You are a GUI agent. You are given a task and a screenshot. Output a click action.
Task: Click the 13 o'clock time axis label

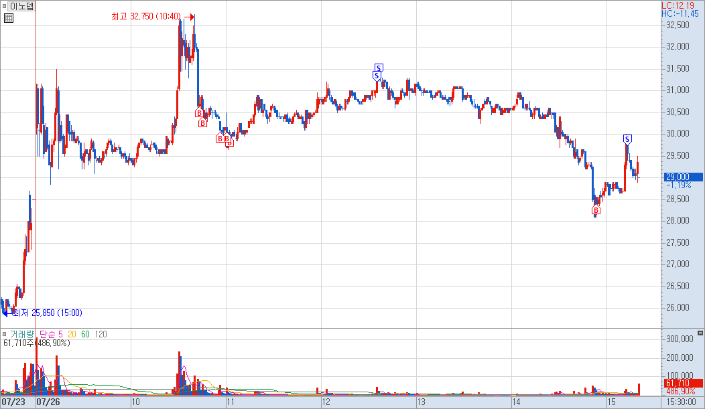tap(422, 402)
